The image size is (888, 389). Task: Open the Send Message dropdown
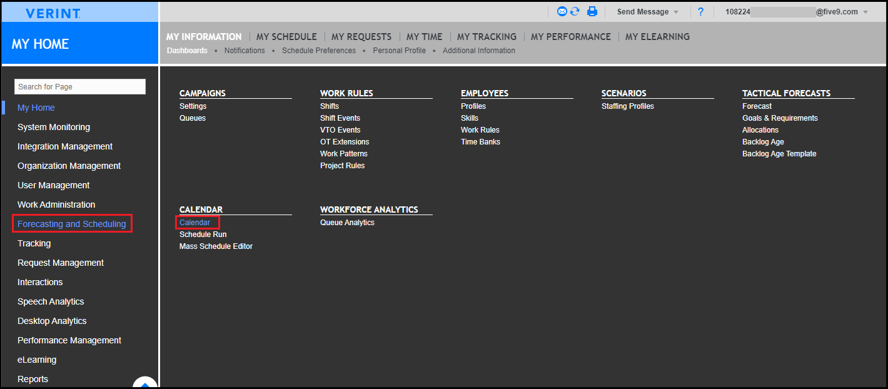pos(647,12)
